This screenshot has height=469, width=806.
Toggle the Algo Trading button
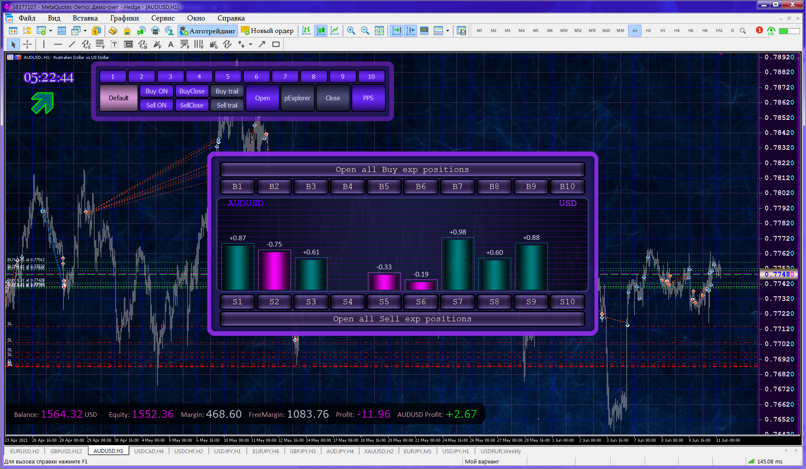coord(208,31)
